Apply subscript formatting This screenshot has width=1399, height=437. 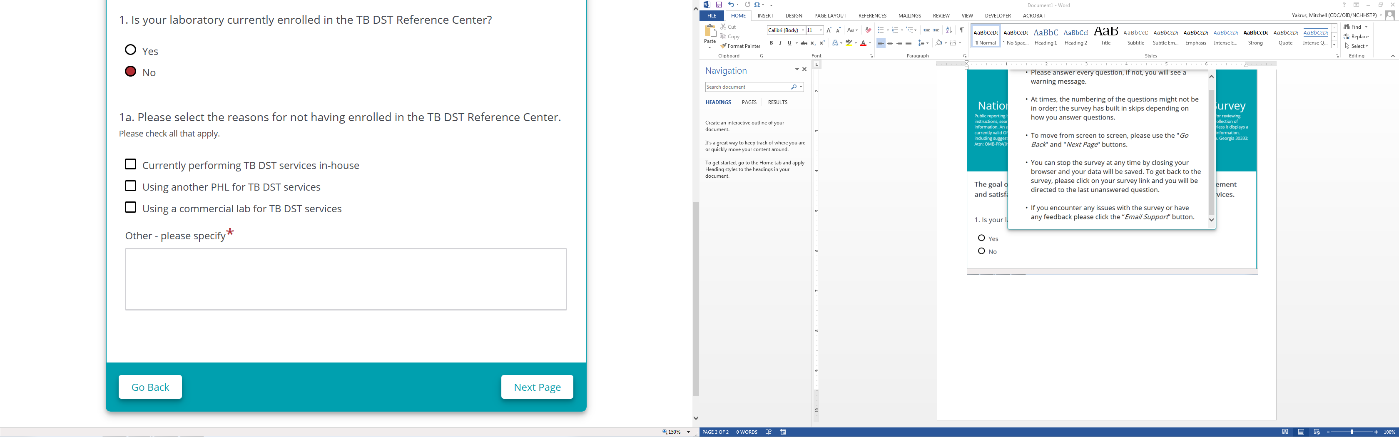[813, 43]
